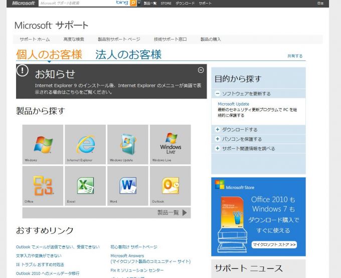341x278 pixels.
Task: Open the Windows product tile
Action: click(x=43, y=144)
